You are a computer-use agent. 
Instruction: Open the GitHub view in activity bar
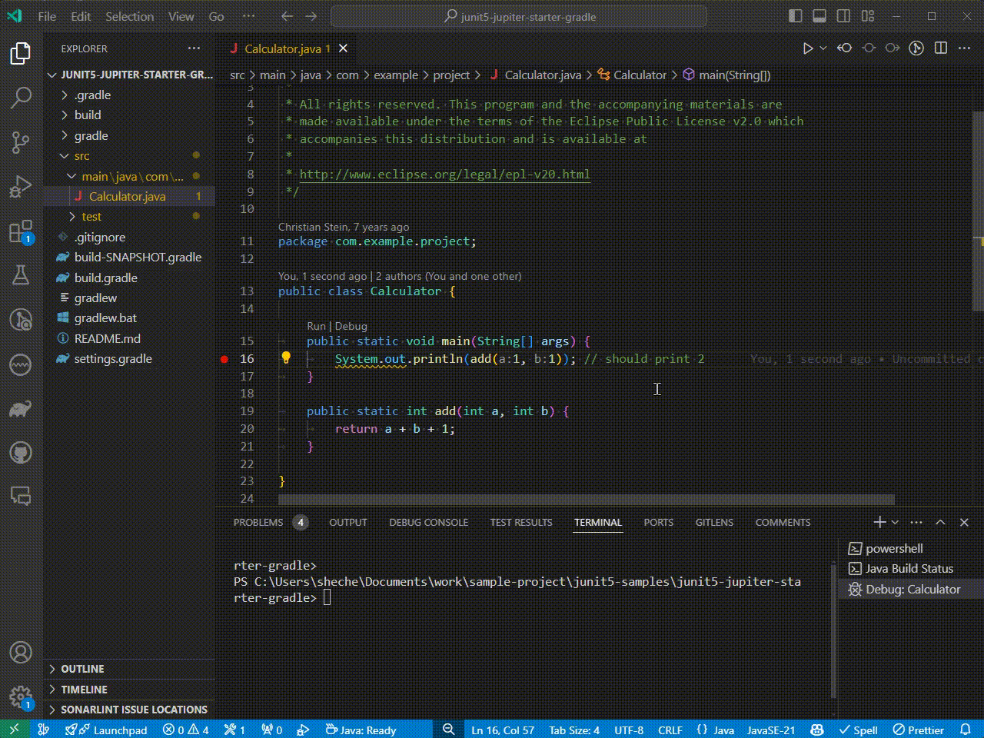click(x=21, y=452)
